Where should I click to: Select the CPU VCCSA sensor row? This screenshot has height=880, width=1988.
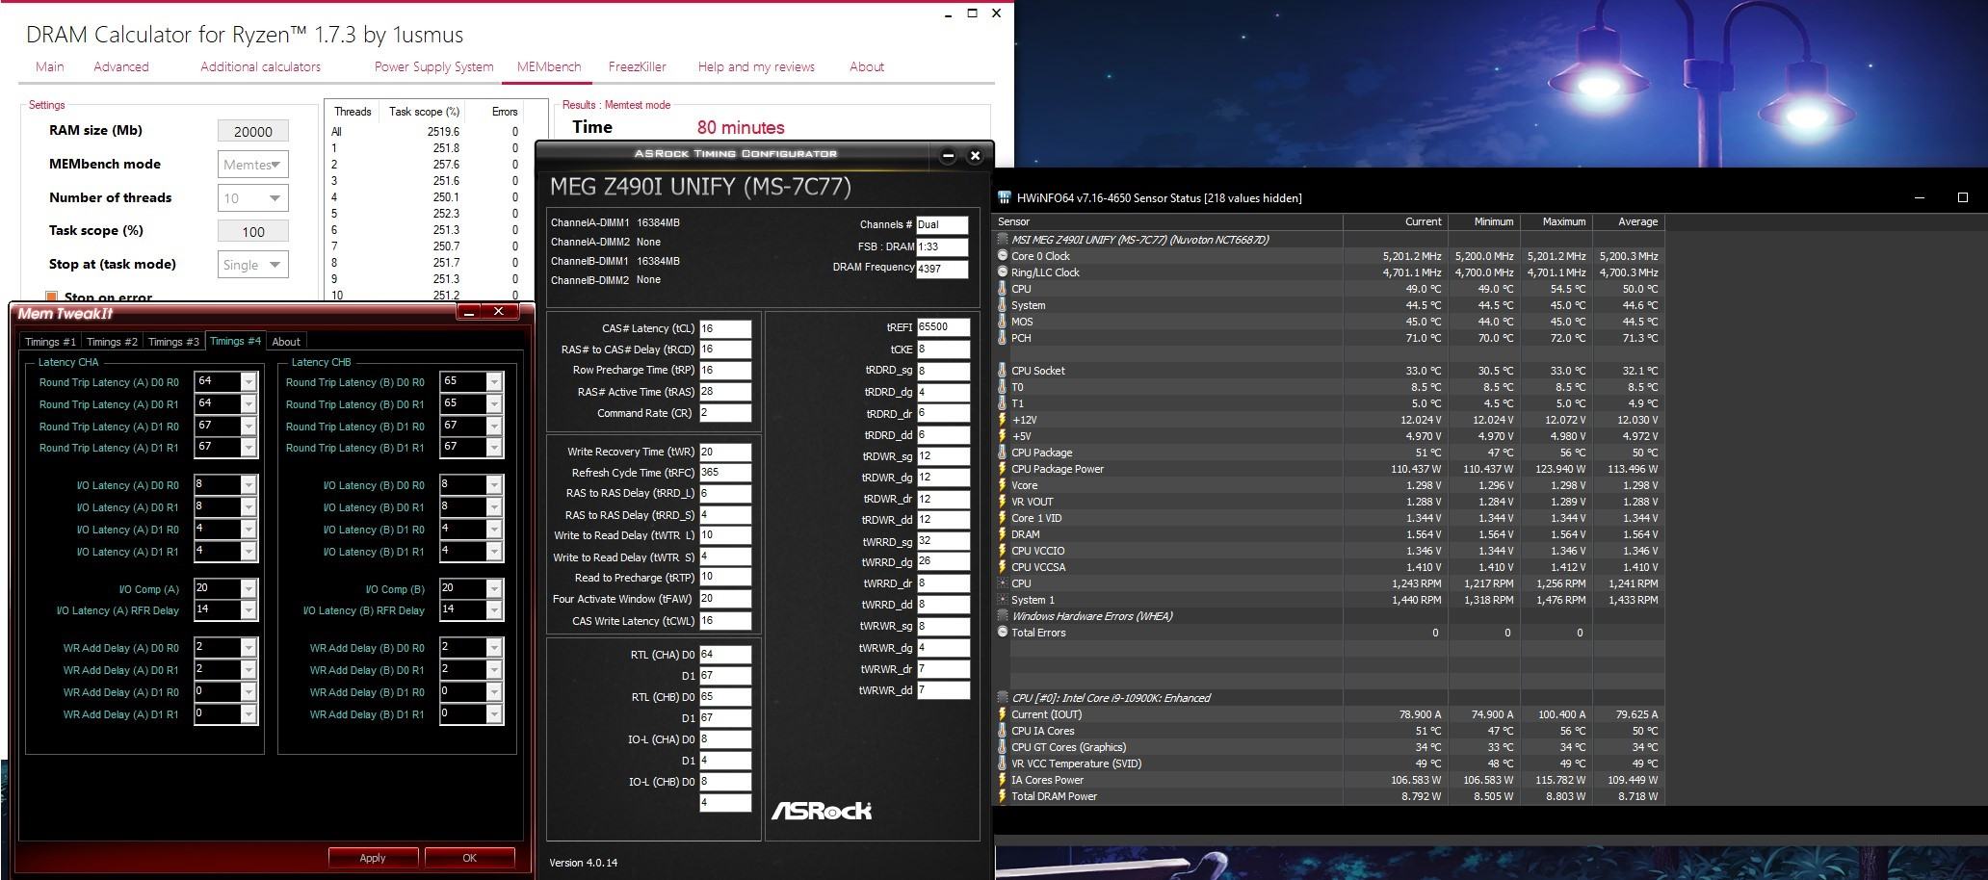point(1329,567)
